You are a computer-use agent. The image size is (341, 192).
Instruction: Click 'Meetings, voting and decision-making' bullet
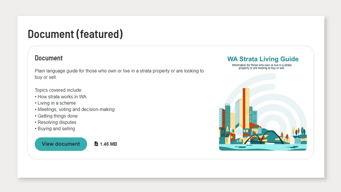[x=76, y=110]
